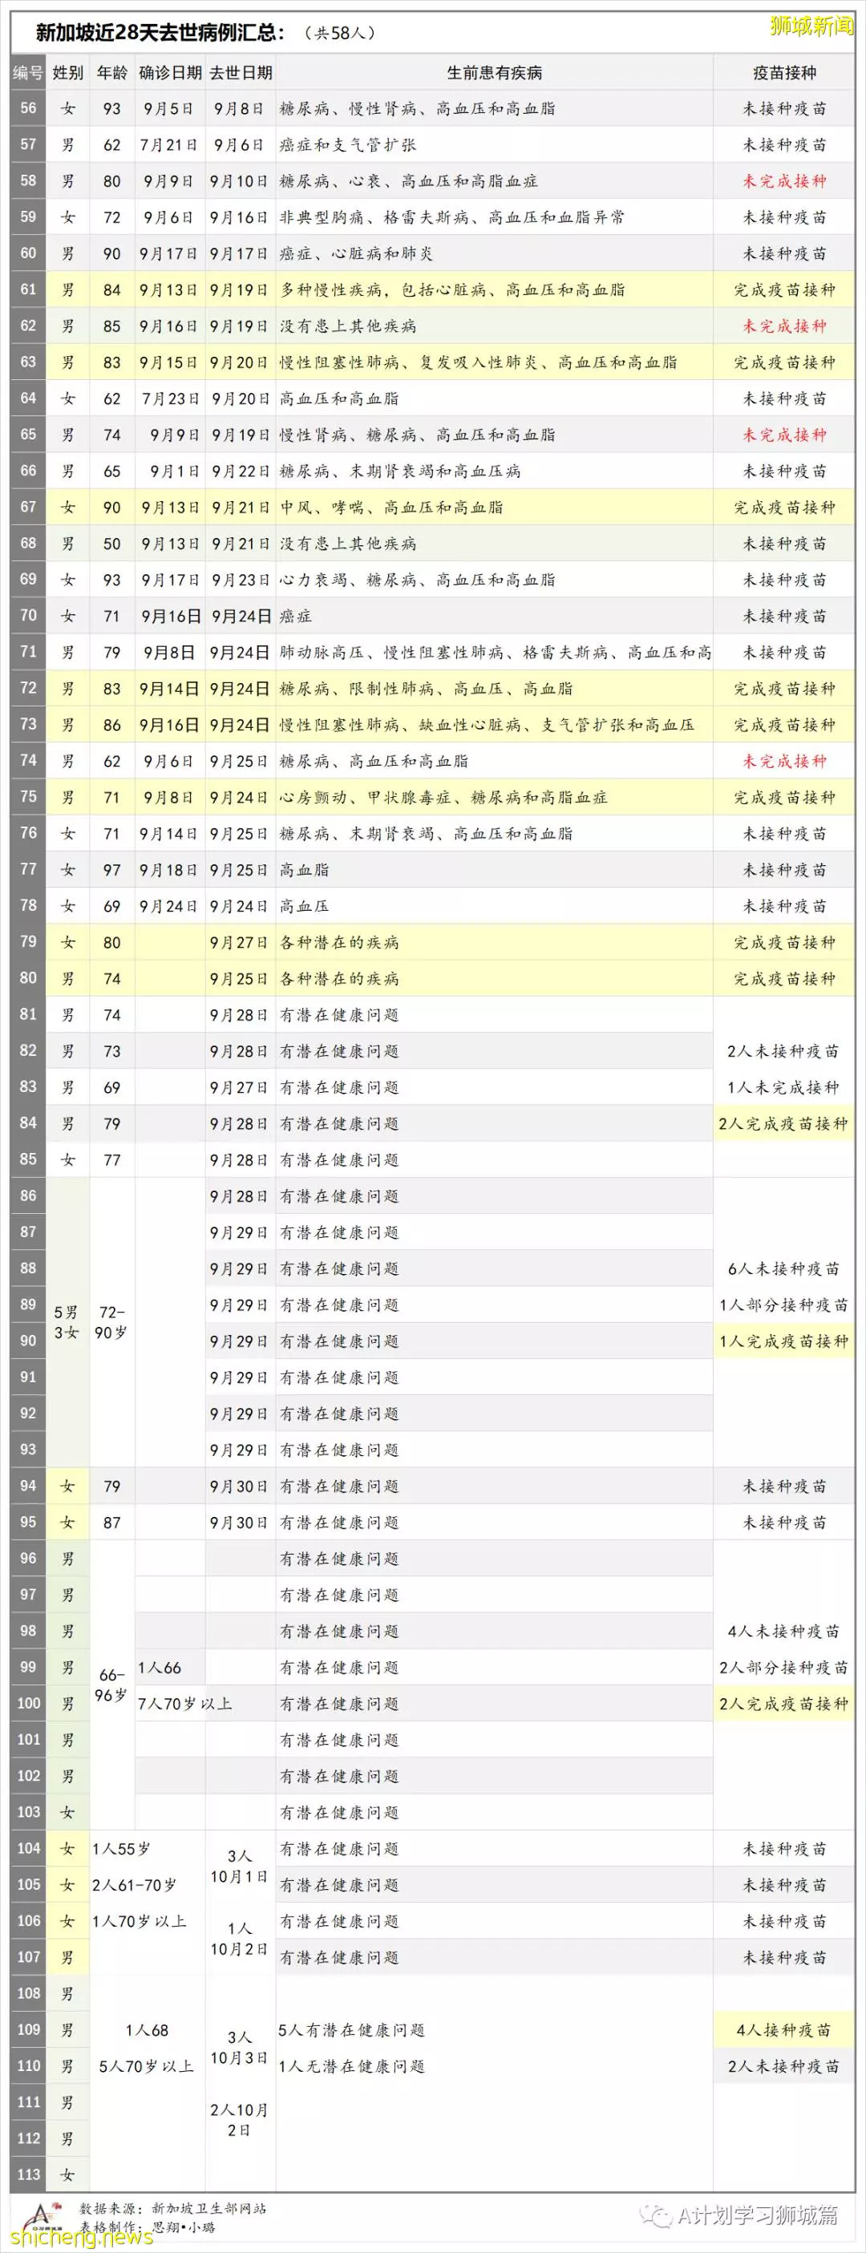
Task: Click age 97 in row 77
Action: (x=112, y=870)
